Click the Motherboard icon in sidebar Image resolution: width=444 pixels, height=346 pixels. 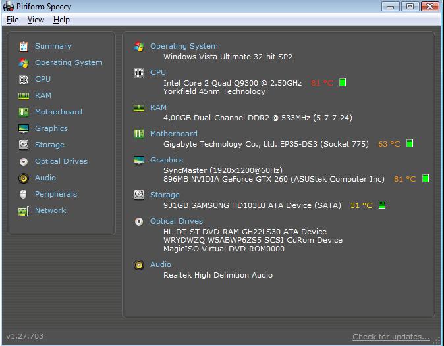pos(24,112)
